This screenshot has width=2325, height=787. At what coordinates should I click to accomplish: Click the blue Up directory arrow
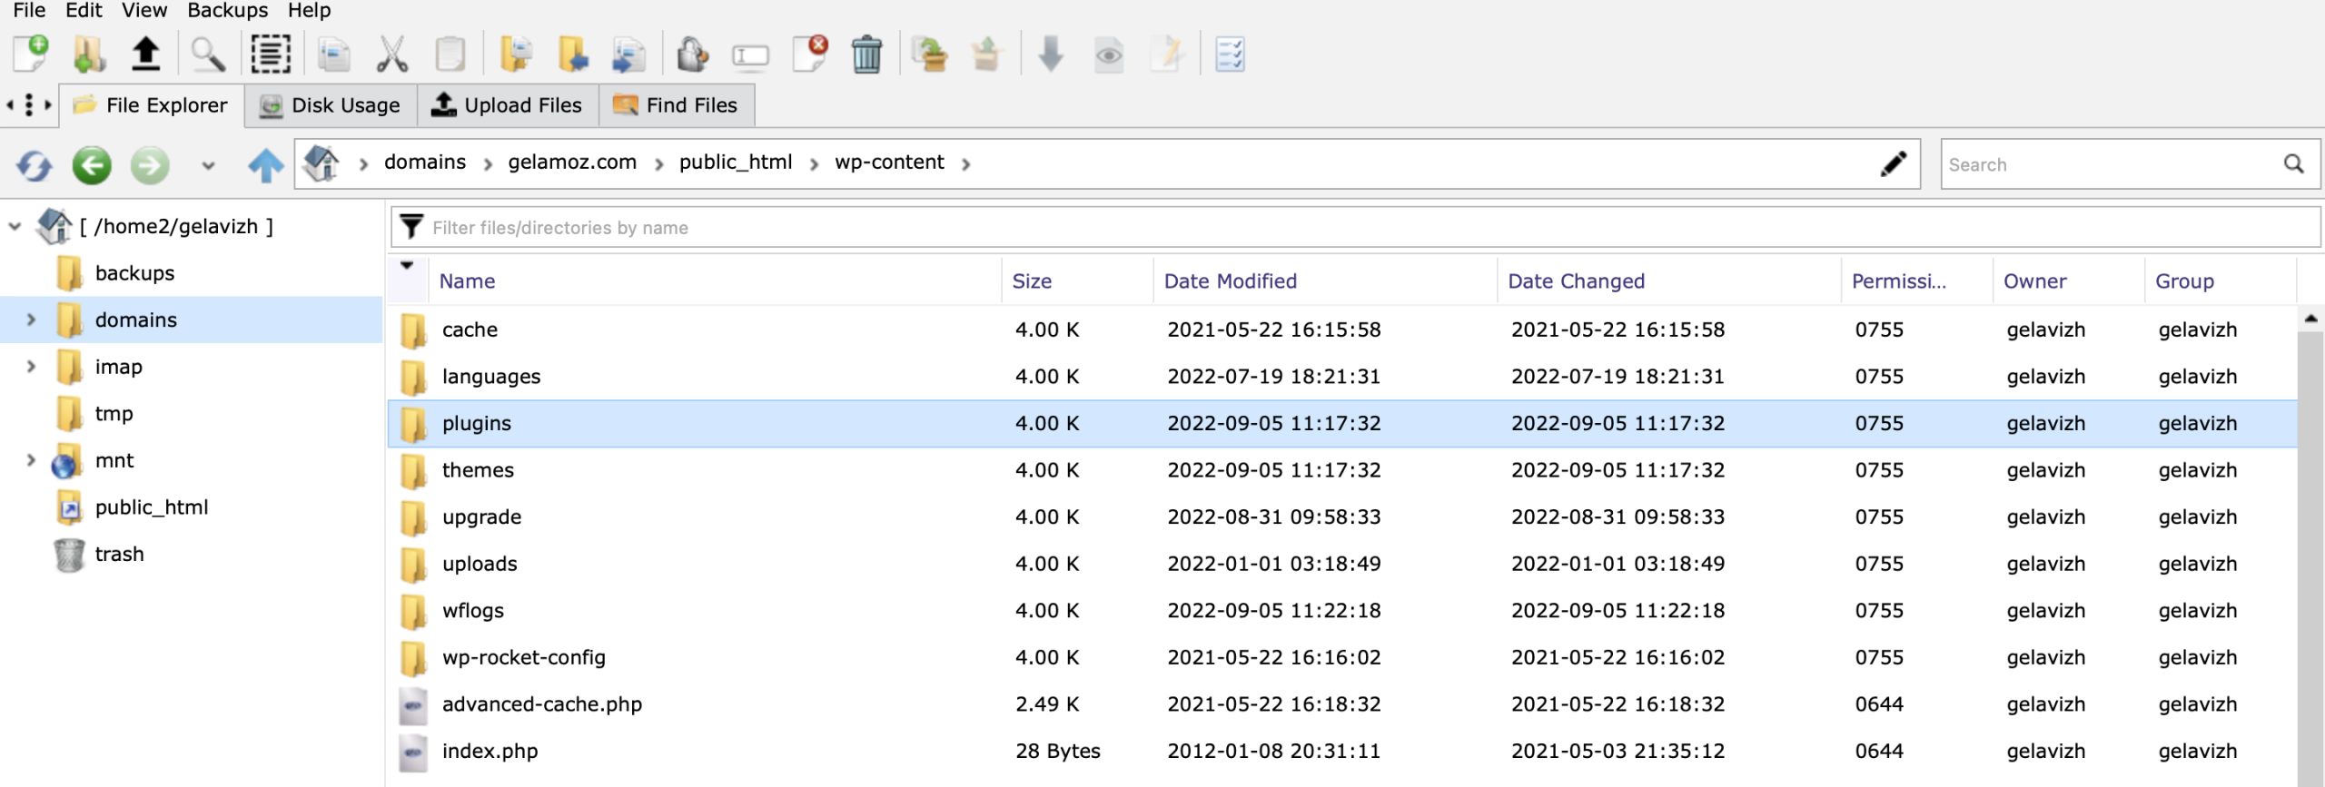(x=266, y=165)
